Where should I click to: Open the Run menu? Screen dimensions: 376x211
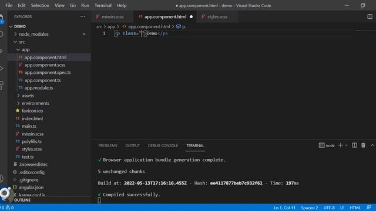(x=85, y=5)
